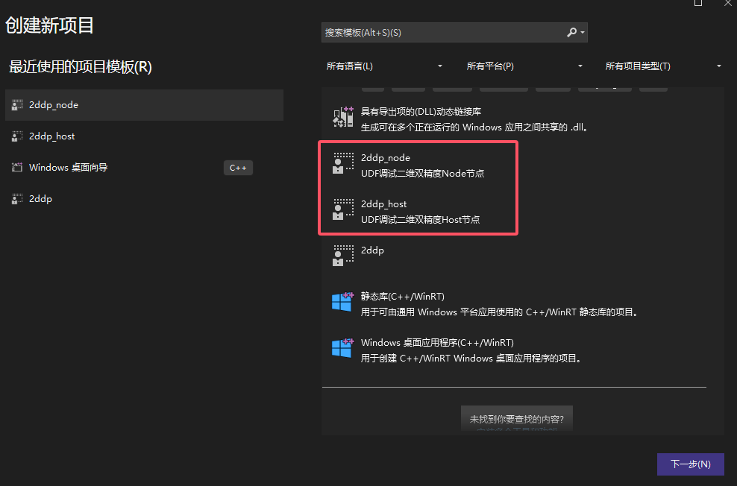Click the 2ddp_node template icon in the list
The height and width of the screenshot is (486, 737).
click(342, 165)
